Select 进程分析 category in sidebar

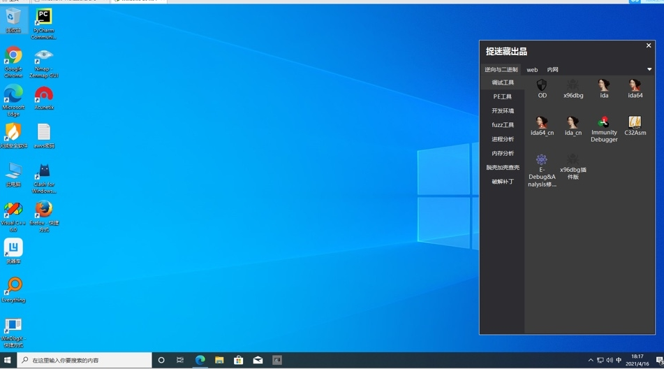(502, 139)
